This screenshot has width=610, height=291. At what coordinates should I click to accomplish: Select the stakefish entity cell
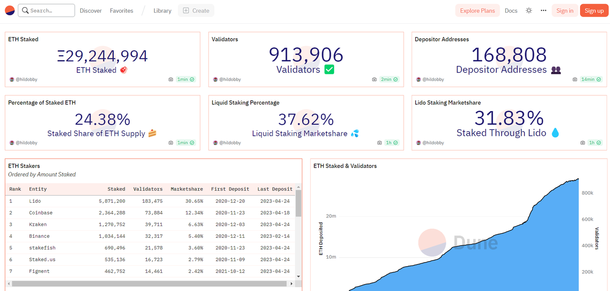click(x=42, y=248)
